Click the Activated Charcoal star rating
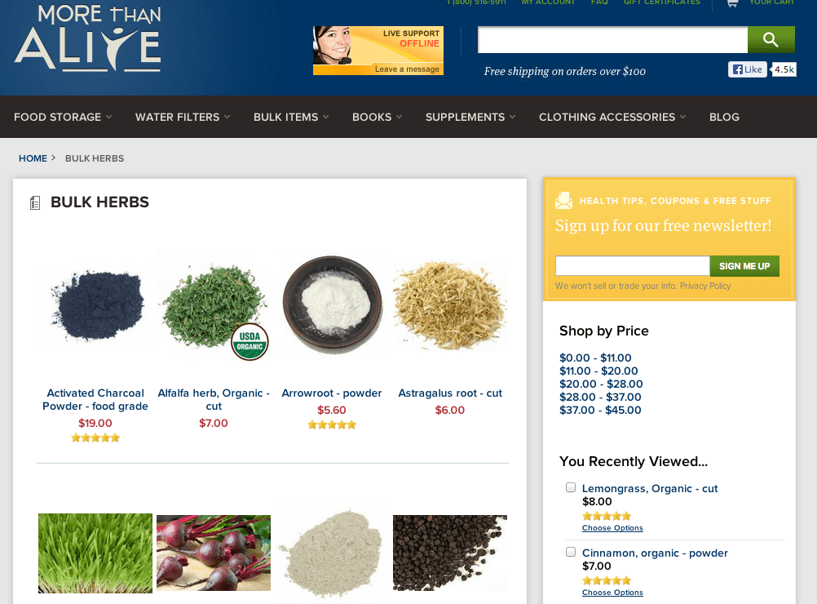Screen dimensions: 817x604 point(95,437)
